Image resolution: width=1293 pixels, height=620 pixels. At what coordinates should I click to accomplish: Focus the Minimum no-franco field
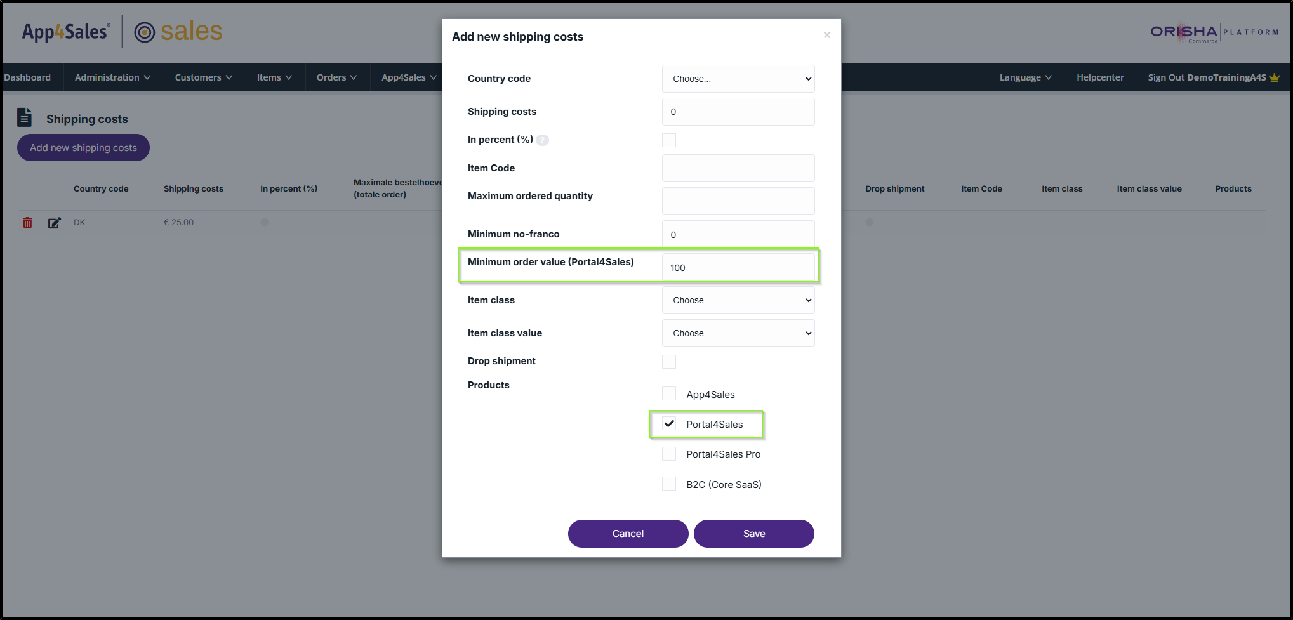click(x=738, y=234)
